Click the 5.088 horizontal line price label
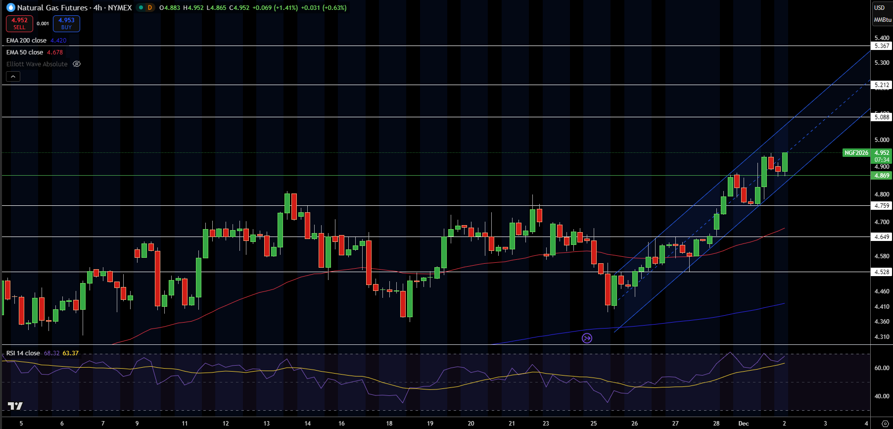This screenshot has height=429, width=893. pos(882,117)
